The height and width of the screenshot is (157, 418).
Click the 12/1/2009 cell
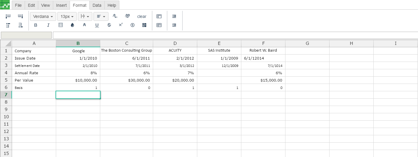click(x=219, y=65)
